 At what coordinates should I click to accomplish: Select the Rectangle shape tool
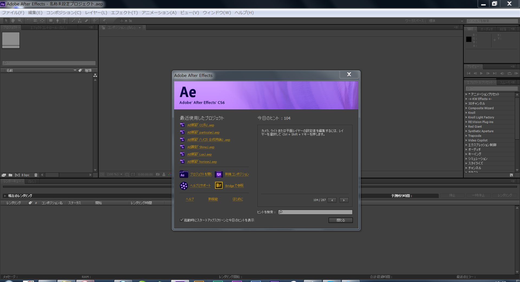tap(51, 21)
